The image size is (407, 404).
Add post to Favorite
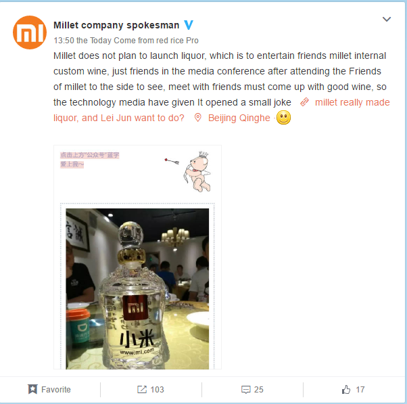(49, 389)
